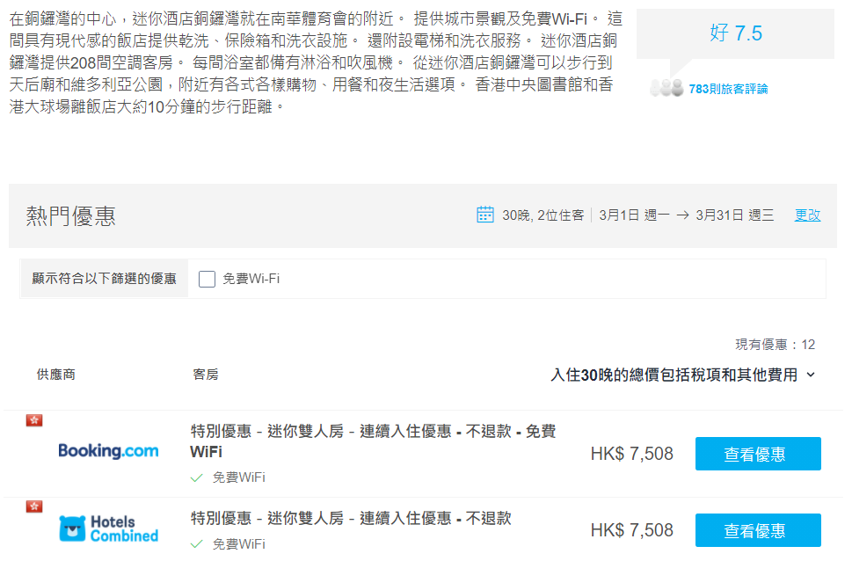
Task: Click the 現有優惠：12 count text
Action: coord(775,345)
